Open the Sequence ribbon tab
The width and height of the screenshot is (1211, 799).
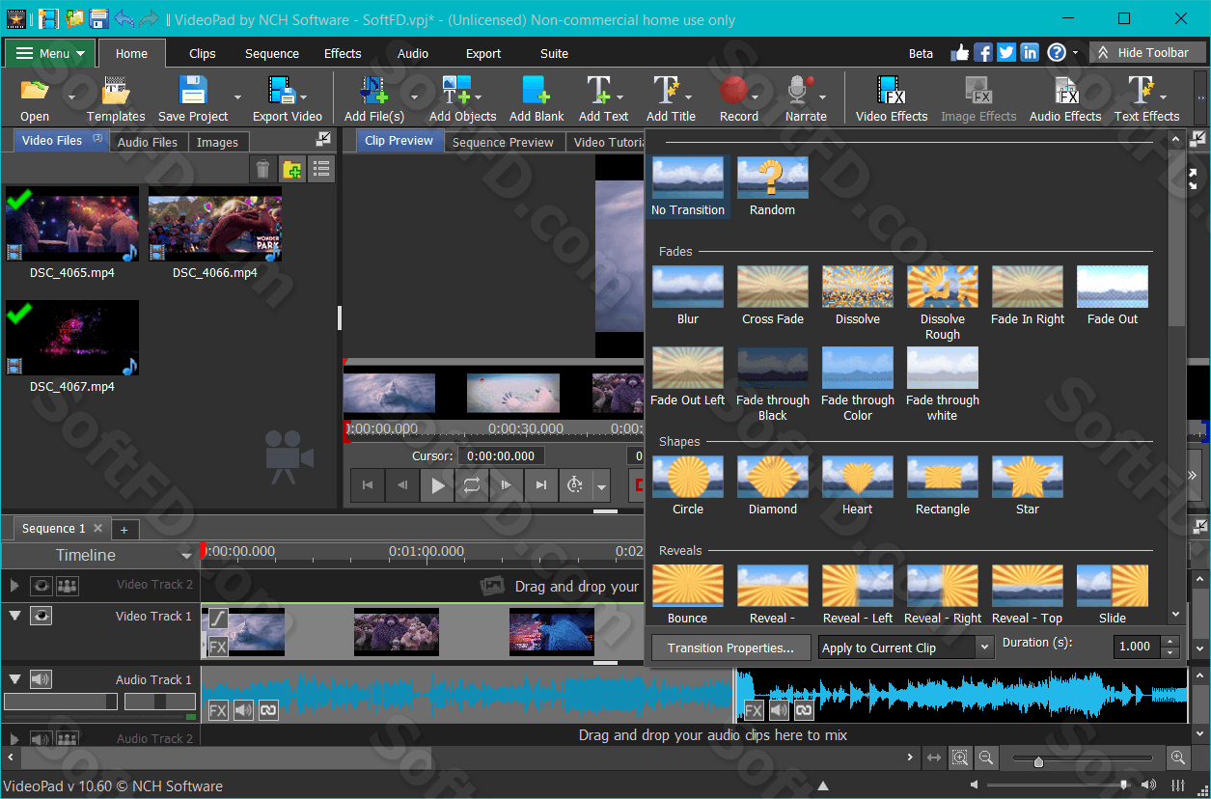tap(272, 53)
